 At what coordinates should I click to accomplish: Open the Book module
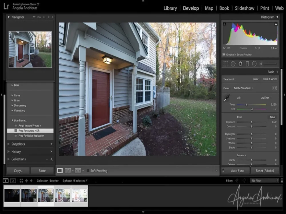coord(224,8)
